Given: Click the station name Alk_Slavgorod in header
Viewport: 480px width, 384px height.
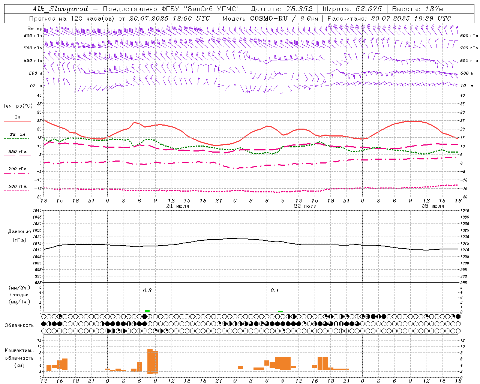Looking at the screenshot, I should click(60, 9).
